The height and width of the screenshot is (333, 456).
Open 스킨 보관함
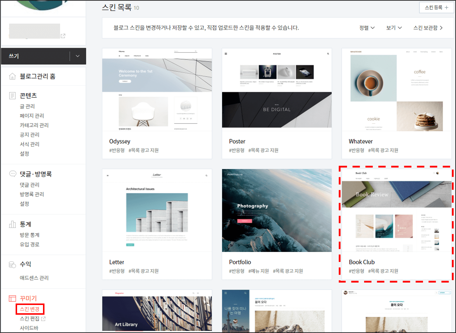pos(428,27)
